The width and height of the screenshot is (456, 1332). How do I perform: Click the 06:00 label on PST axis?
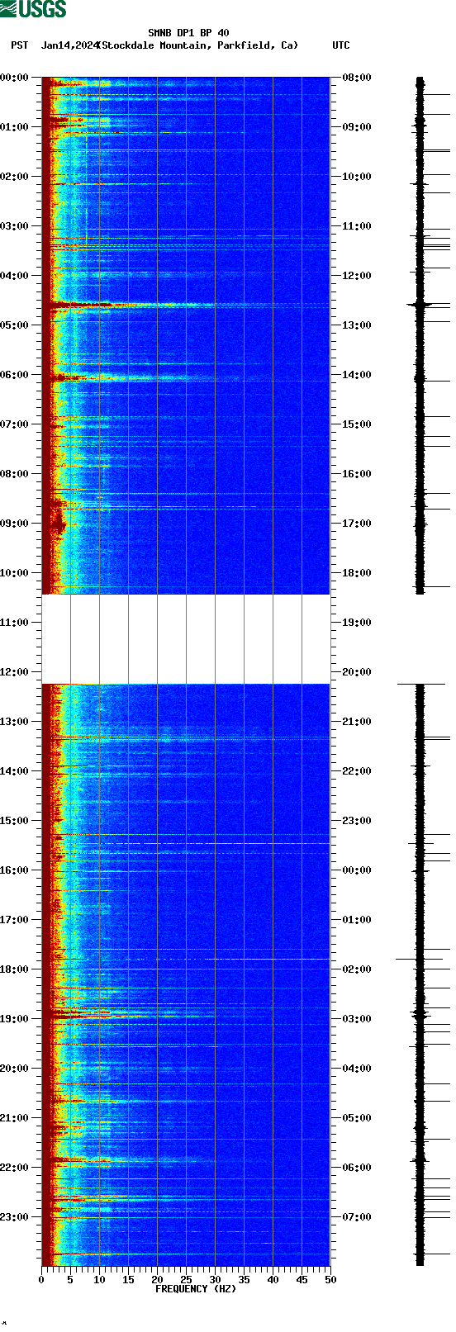[x=15, y=375]
